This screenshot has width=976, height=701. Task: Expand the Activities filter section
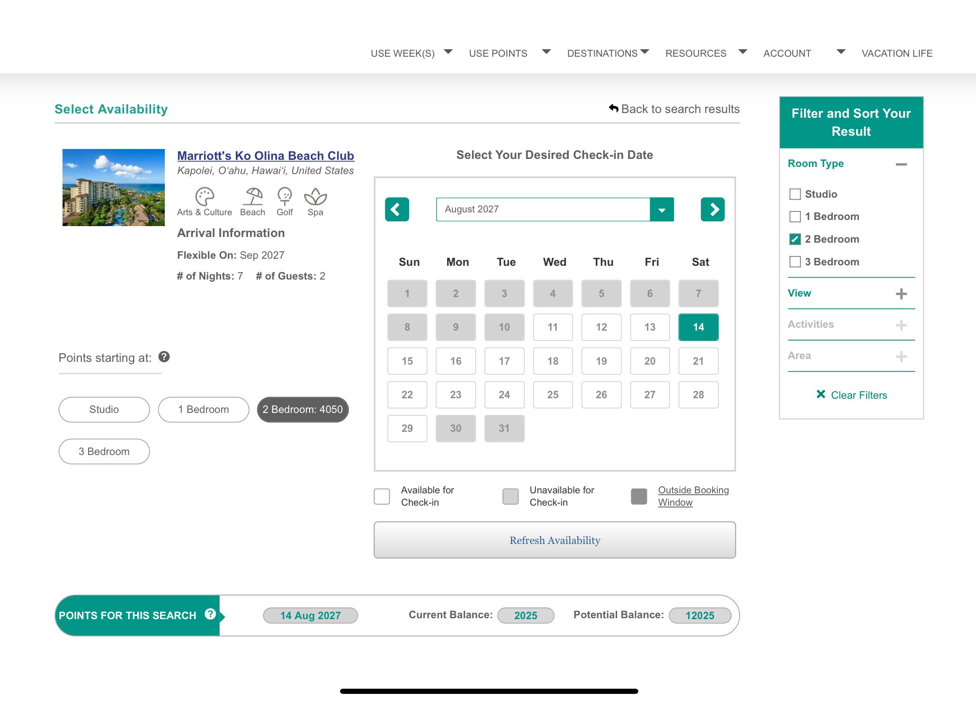point(901,325)
